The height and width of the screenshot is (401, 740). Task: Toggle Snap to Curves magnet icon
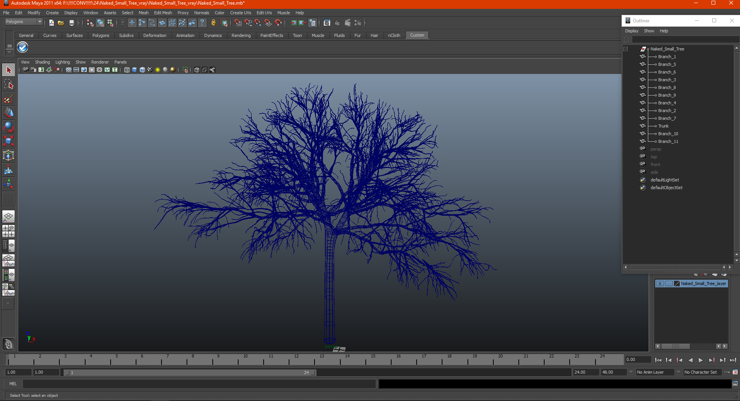tap(248, 23)
